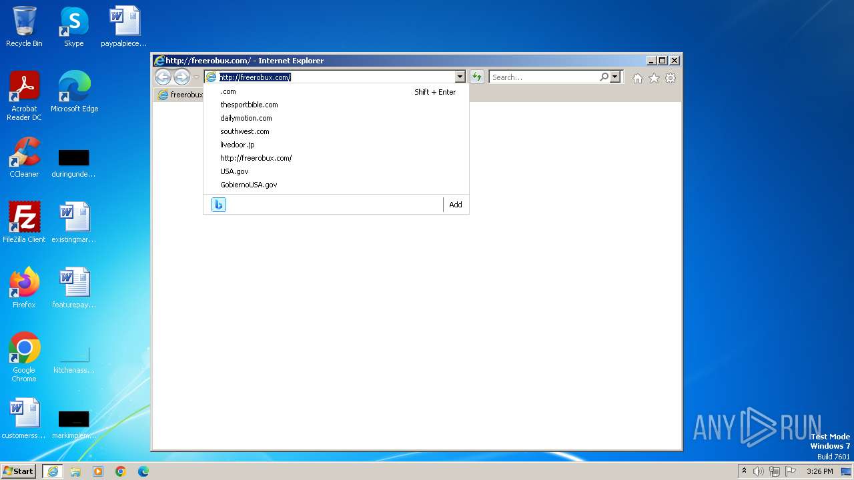Choose the .com autocomplete suggestion

click(x=336, y=92)
